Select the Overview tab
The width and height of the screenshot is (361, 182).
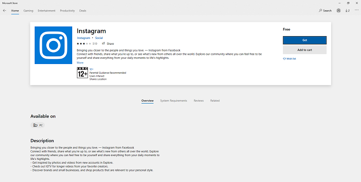click(147, 101)
